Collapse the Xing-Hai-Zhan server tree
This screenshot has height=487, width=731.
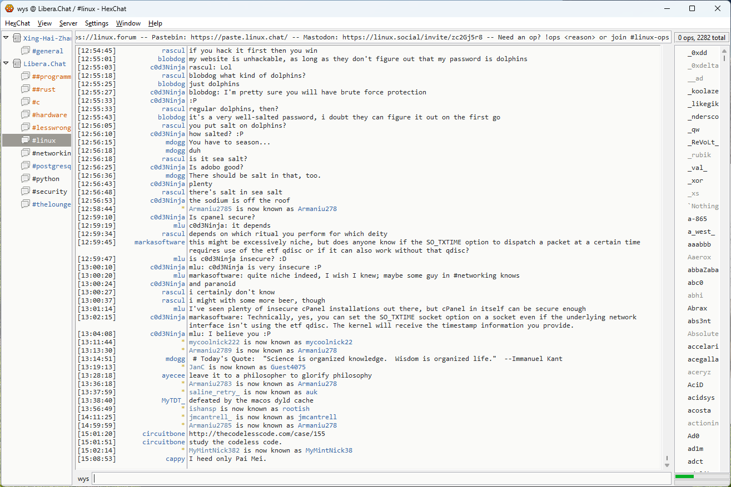click(x=6, y=38)
